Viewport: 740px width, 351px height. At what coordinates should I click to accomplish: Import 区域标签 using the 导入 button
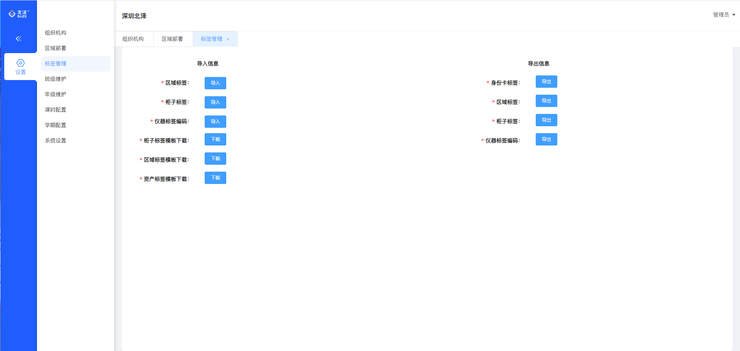(215, 83)
